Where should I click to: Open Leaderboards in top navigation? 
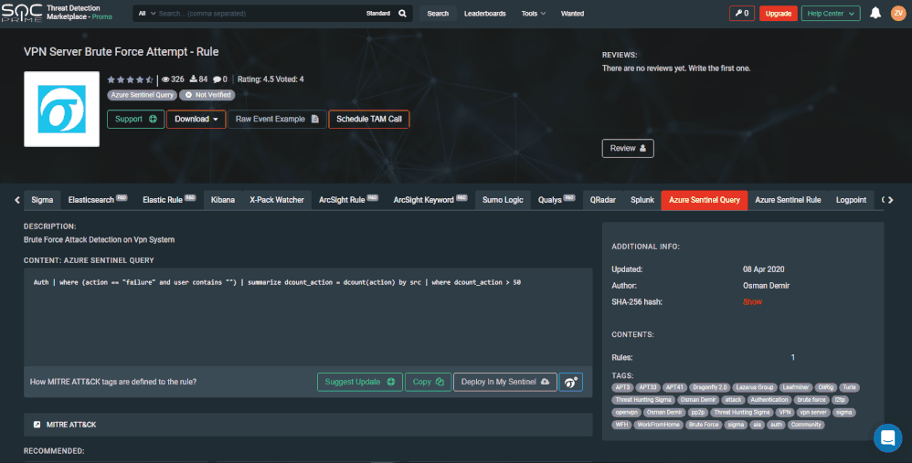click(484, 14)
